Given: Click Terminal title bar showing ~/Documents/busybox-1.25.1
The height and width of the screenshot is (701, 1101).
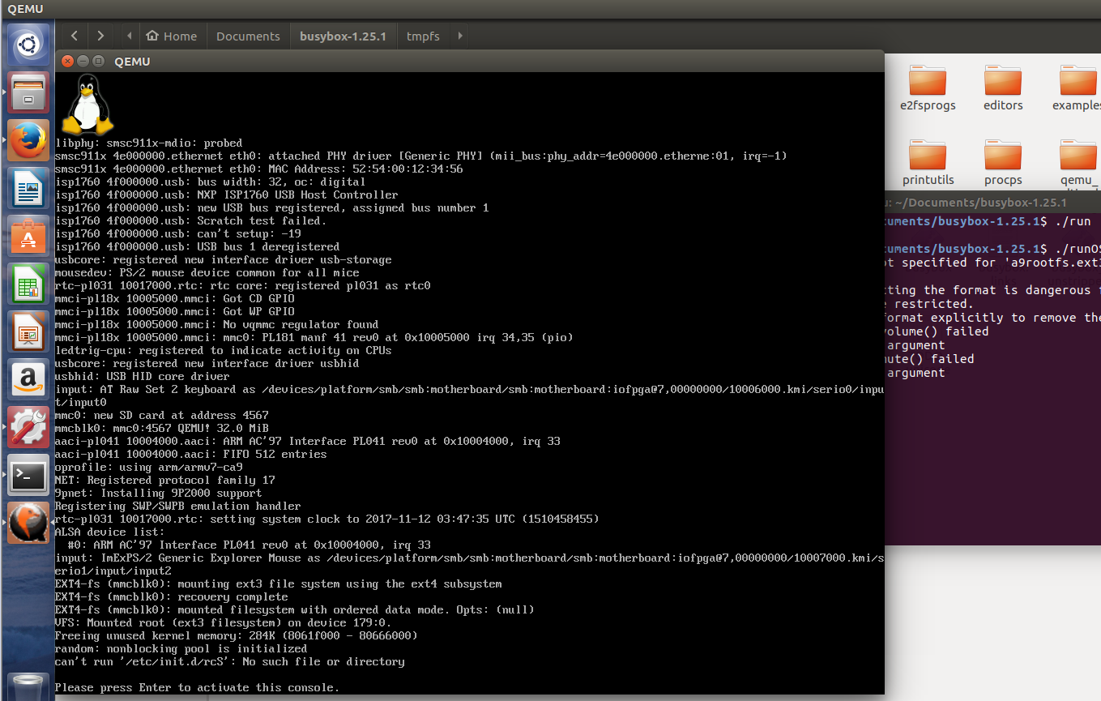Looking at the screenshot, I should [992, 203].
